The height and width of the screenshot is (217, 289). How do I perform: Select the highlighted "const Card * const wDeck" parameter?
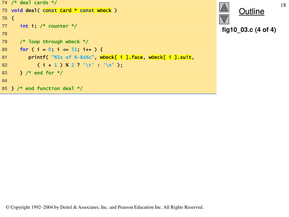coord(77,10)
